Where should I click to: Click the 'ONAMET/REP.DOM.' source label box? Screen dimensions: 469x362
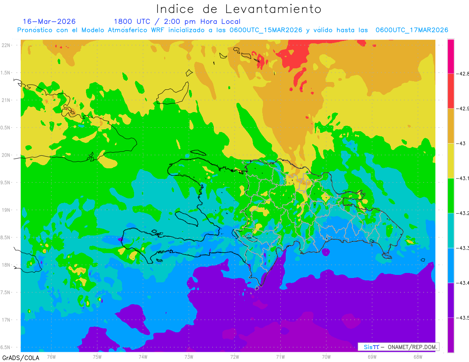pyautogui.click(x=399, y=347)
